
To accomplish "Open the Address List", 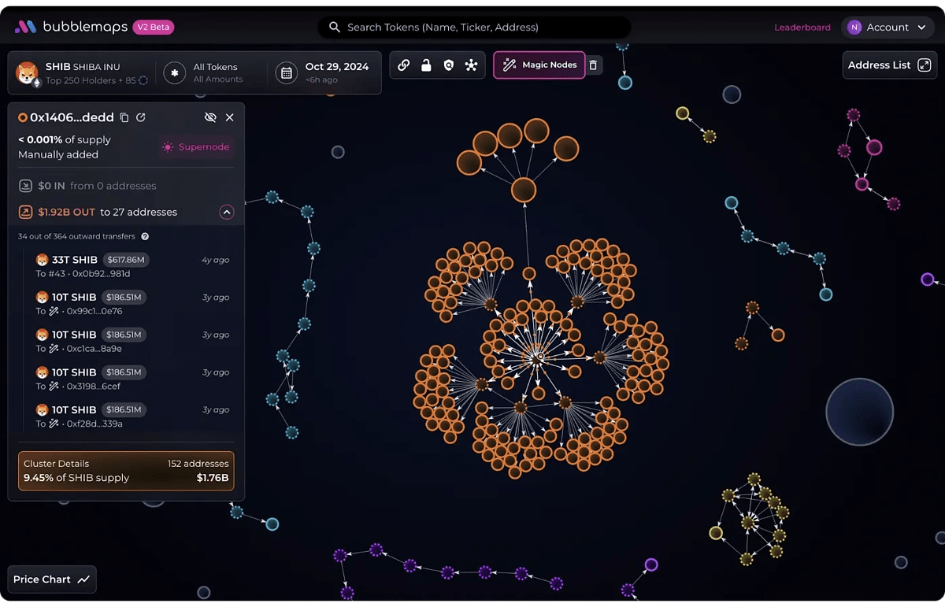I will 889,65.
